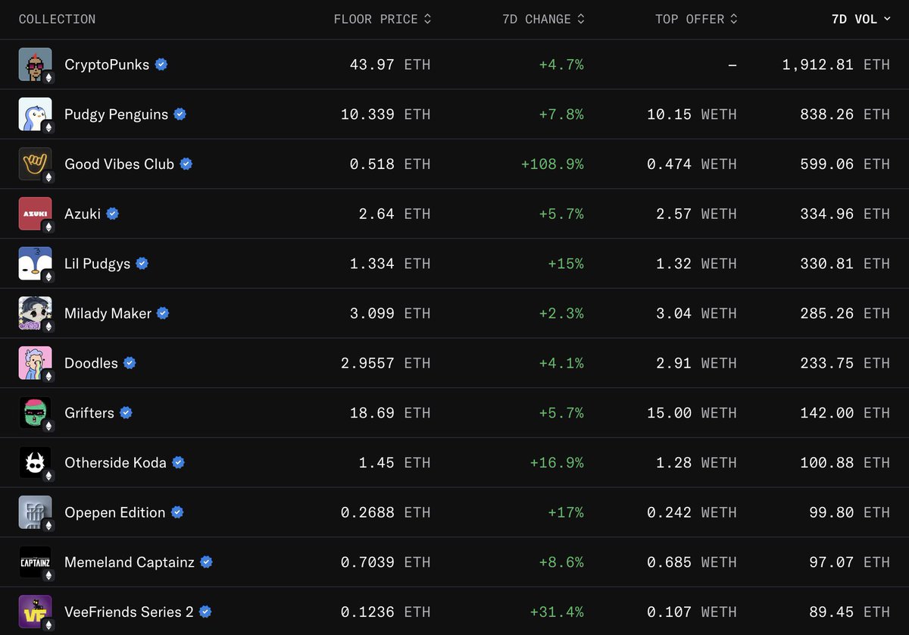Click the +15% change for Lil Pudgys

567,264
